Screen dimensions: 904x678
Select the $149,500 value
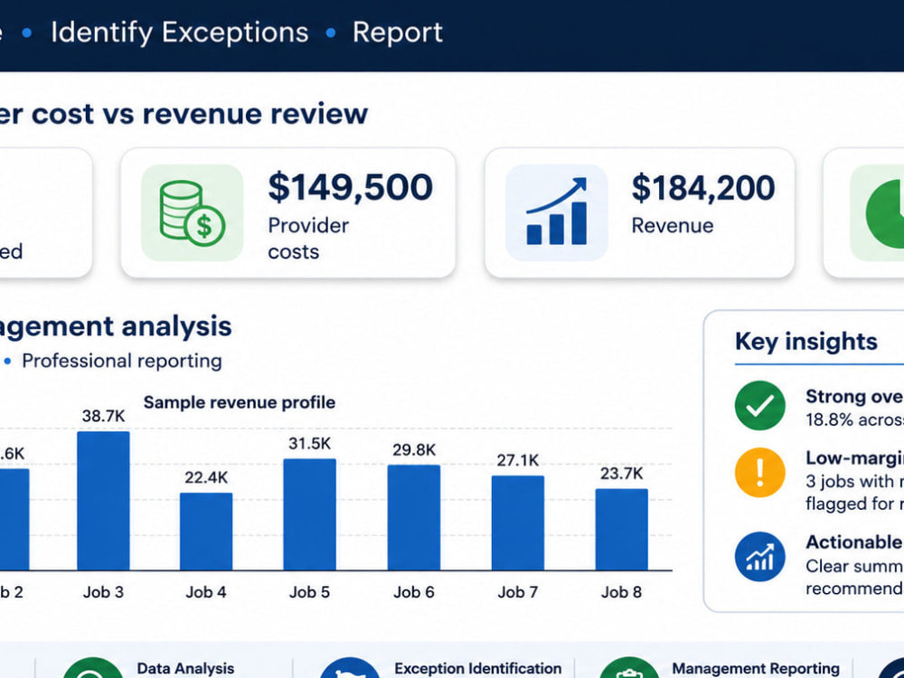(350, 187)
